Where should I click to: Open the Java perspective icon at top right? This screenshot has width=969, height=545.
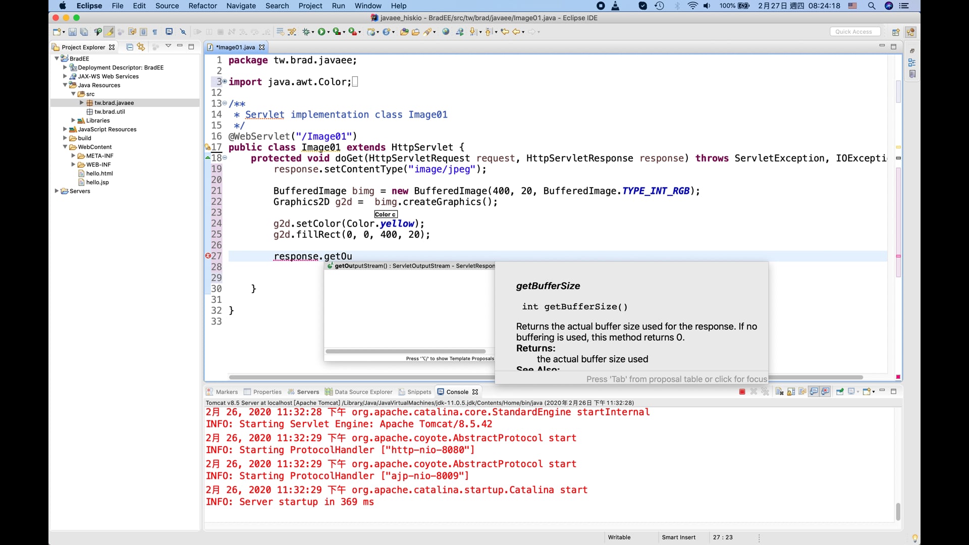(x=911, y=32)
